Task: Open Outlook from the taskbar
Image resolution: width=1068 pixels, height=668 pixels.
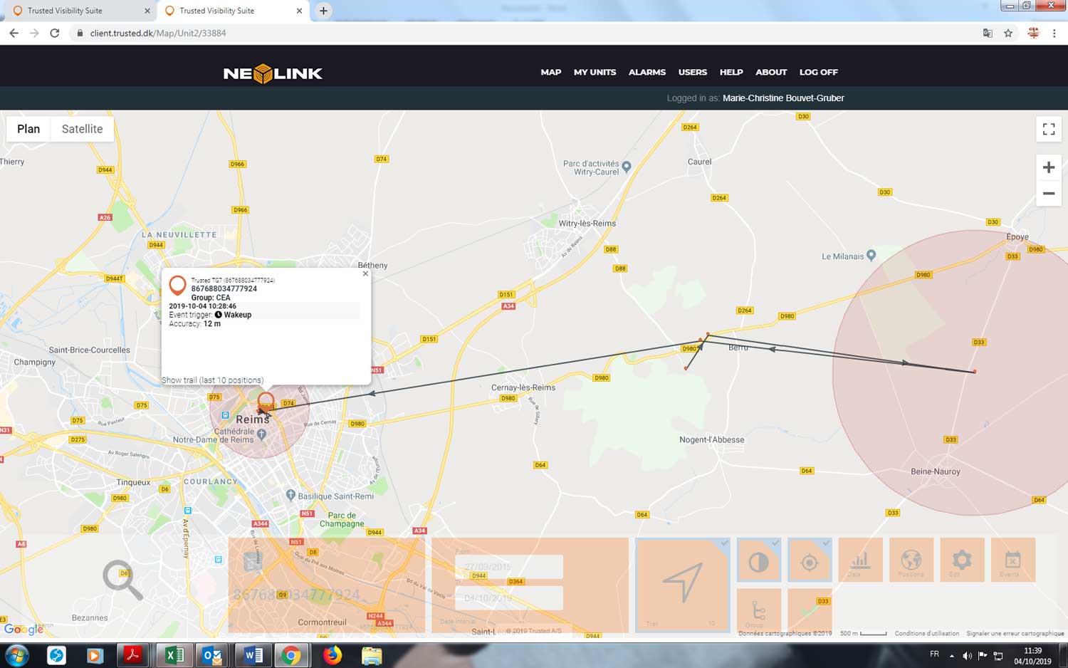Action: pyautogui.click(x=212, y=655)
